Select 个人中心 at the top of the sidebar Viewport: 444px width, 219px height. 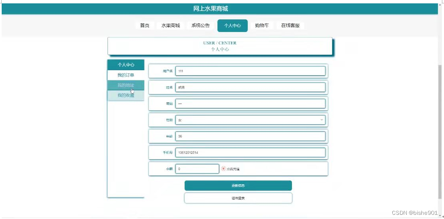point(126,65)
